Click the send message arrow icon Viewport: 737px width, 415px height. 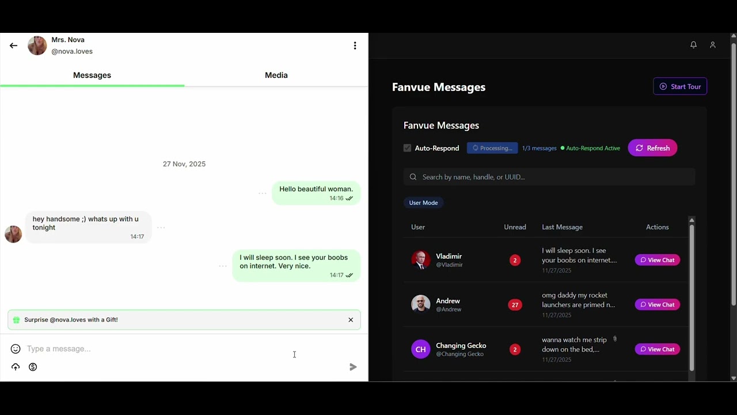pos(353,367)
